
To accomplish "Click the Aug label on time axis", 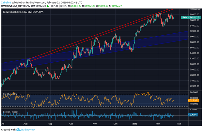I will tap(25, 124).
